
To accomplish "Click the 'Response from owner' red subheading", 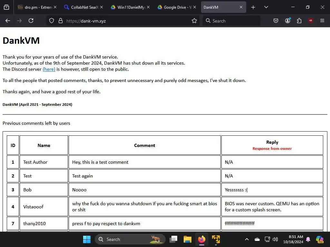I will 272,149.
